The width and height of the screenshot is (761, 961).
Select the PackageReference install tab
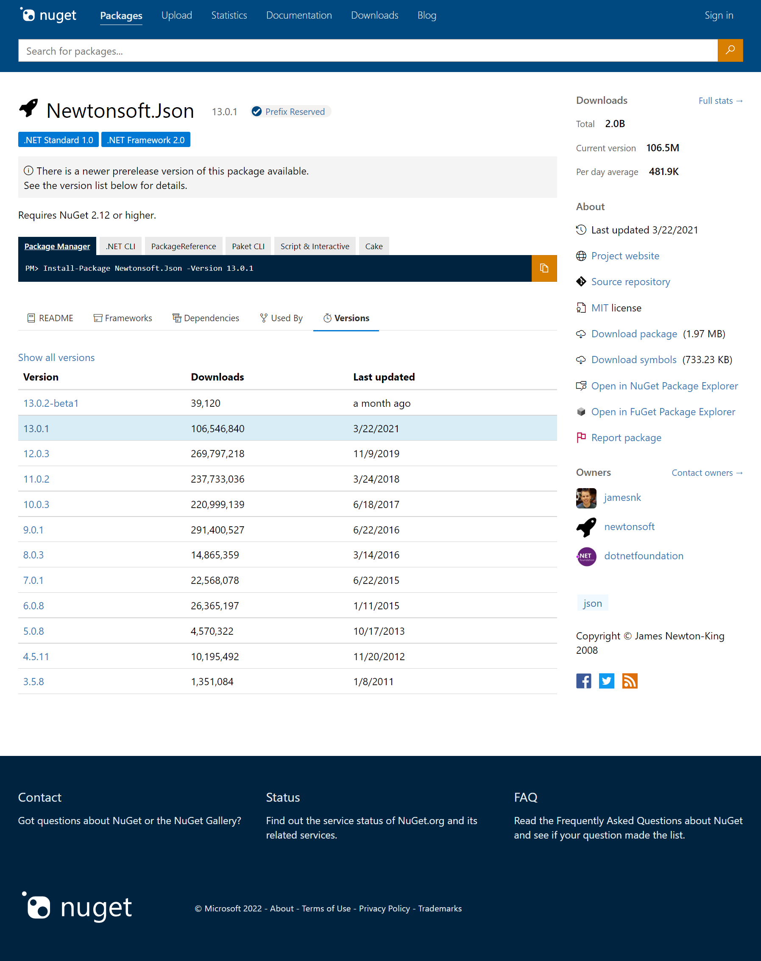coord(184,246)
